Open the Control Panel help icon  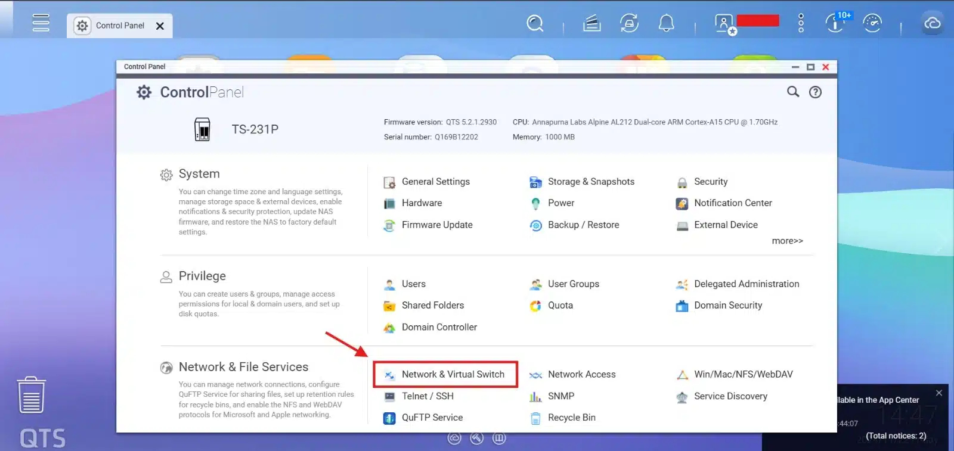(815, 92)
